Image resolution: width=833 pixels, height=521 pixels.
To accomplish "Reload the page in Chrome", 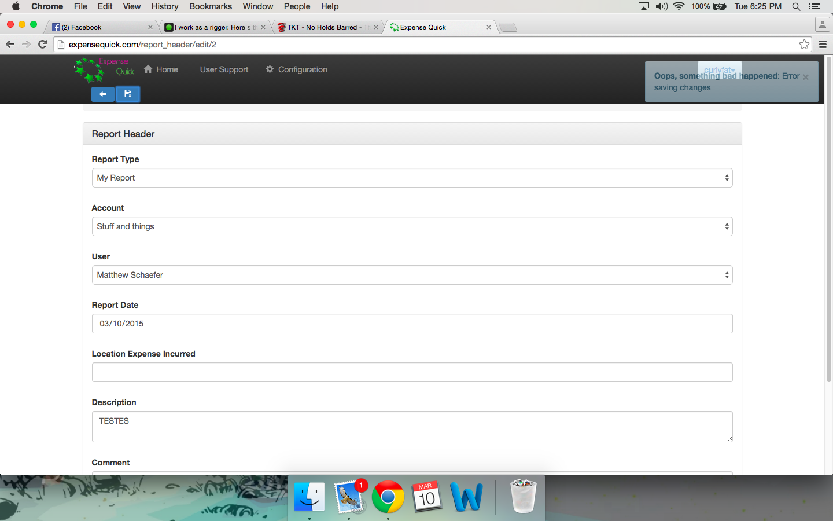I will (x=42, y=45).
